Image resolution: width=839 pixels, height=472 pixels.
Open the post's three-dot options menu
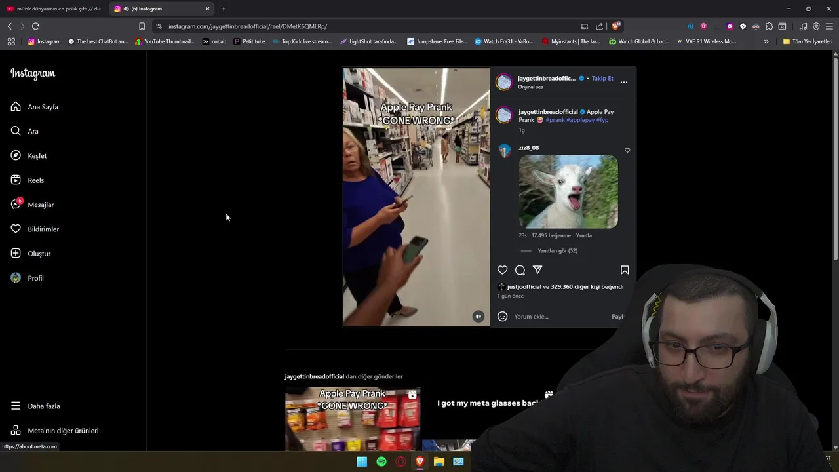coord(624,82)
